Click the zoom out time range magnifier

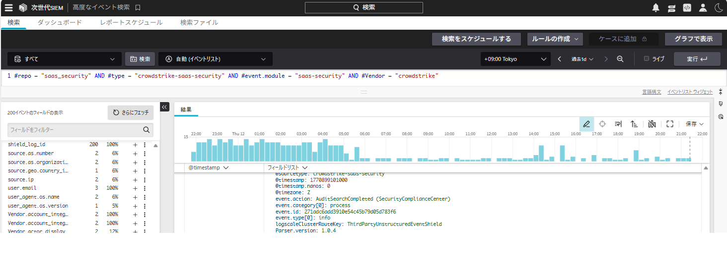pos(620,59)
